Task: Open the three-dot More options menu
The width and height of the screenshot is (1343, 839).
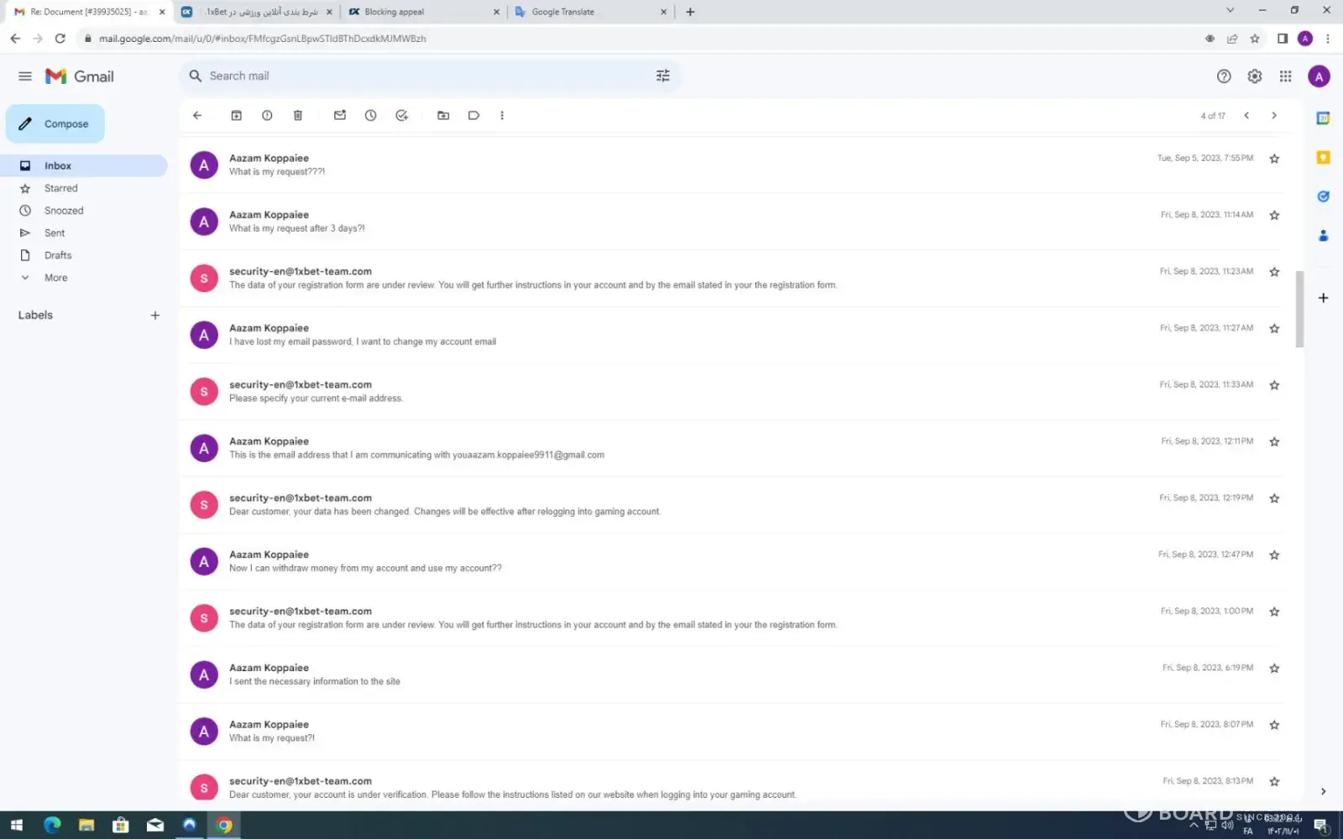Action: pyautogui.click(x=502, y=116)
